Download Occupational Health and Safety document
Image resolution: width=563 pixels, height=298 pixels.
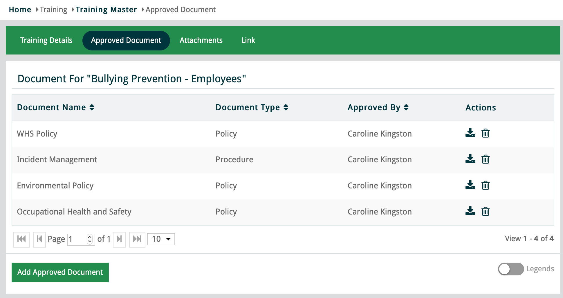470,211
